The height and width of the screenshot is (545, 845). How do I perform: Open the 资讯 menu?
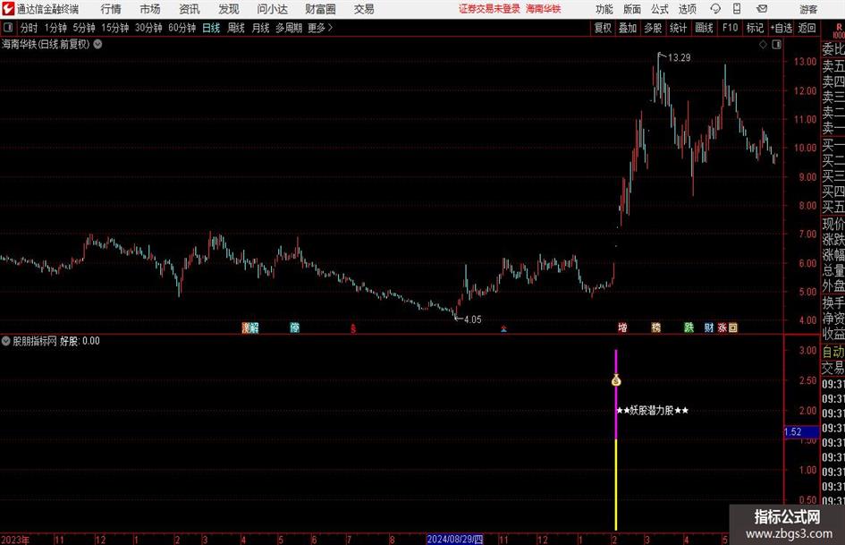pos(190,9)
